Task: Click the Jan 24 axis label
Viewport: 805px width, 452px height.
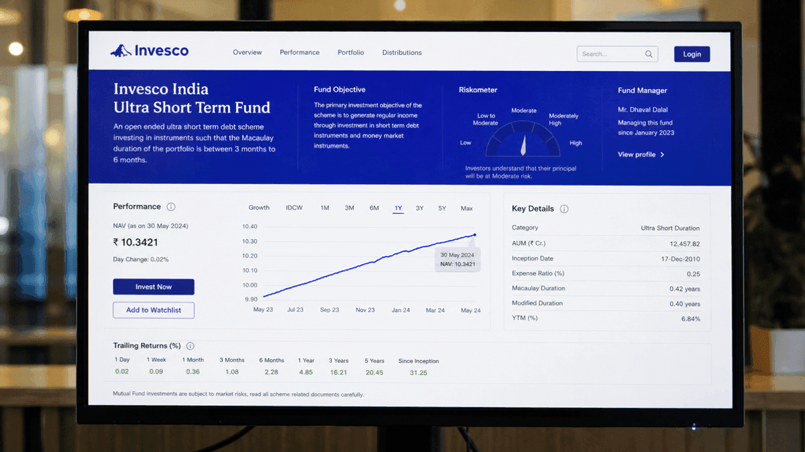Action: pyautogui.click(x=401, y=310)
